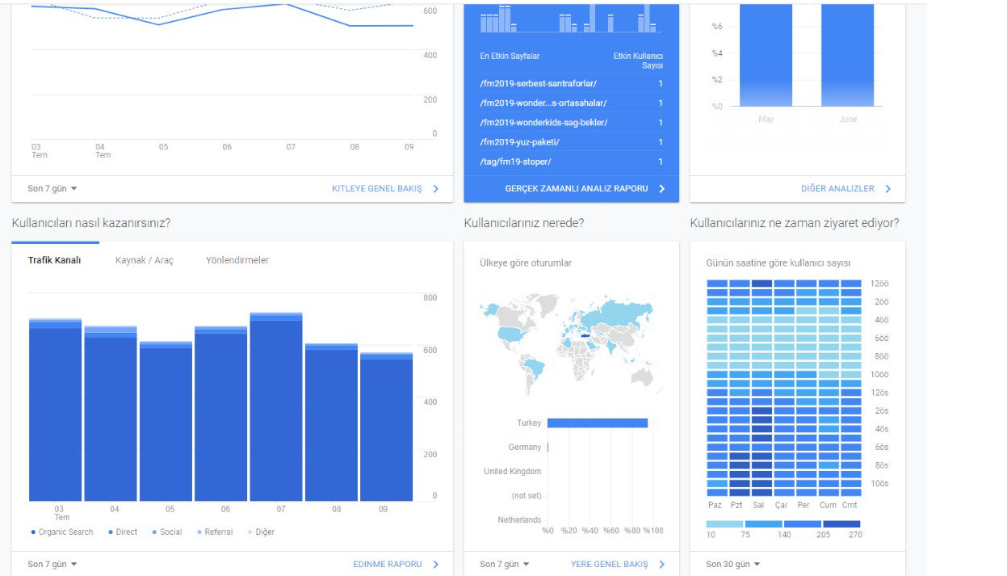Open GERÇEK ZAMANLI ANALİZ RAPORU link
This screenshot has height=576, width=1007.
577,188
